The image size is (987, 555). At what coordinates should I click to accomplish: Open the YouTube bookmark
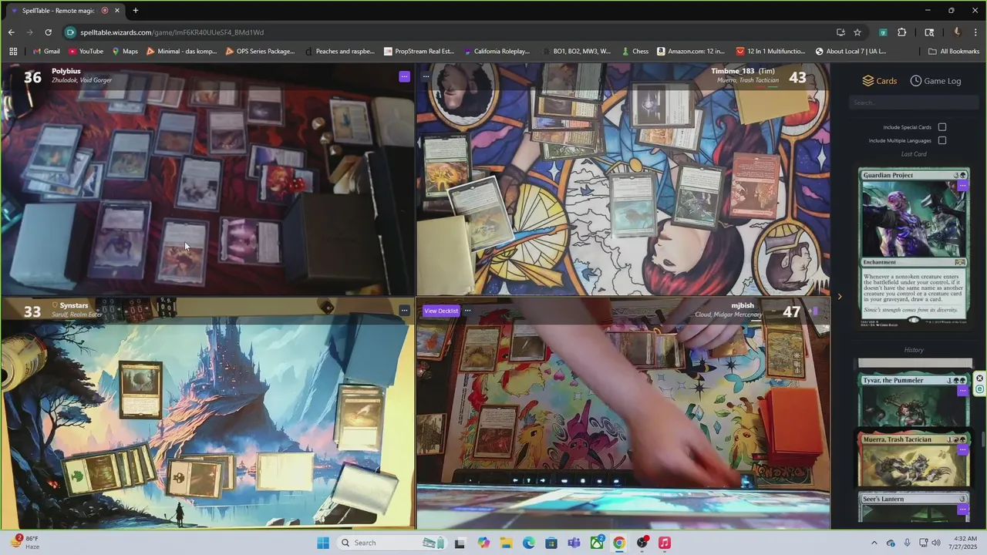point(86,52)
